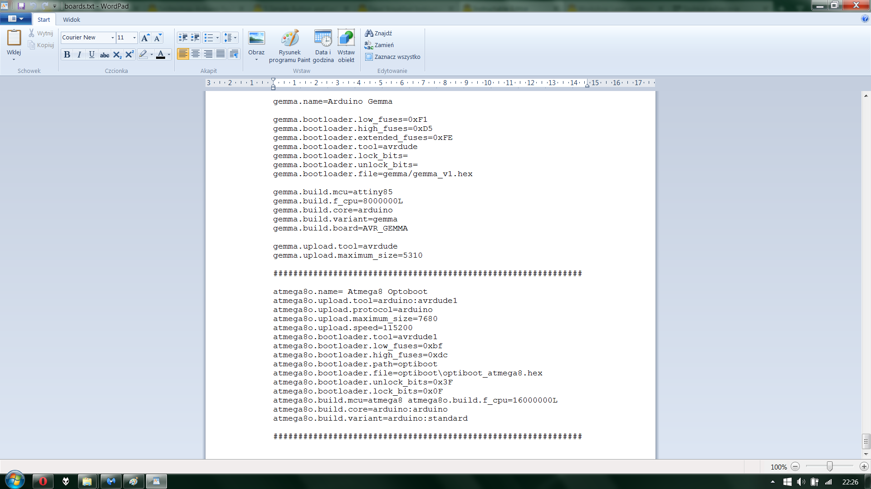Enable center text alignment

pyautogui.click(x=196, y=54)
